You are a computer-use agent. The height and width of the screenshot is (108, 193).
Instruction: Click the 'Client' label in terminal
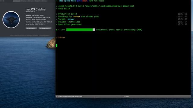tap(62, 30)
